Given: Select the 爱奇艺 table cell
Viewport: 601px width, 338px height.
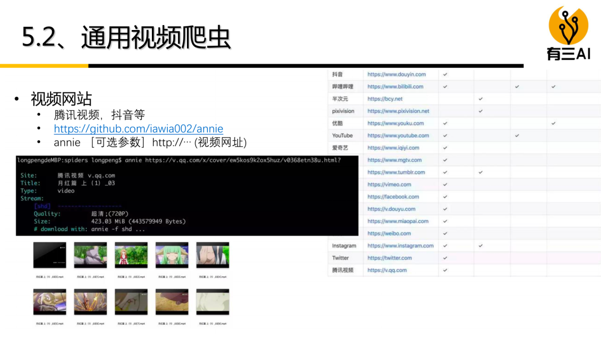Looking at the screenshot, I should click(345, 148).
